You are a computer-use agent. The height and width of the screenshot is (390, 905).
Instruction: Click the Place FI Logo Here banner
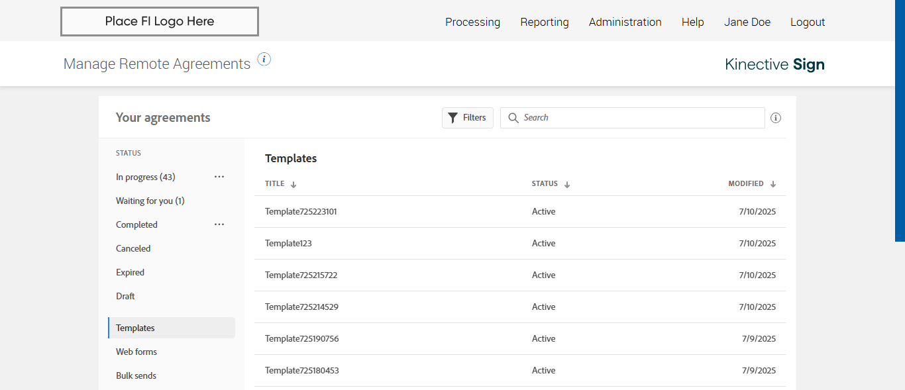(159, 21)
